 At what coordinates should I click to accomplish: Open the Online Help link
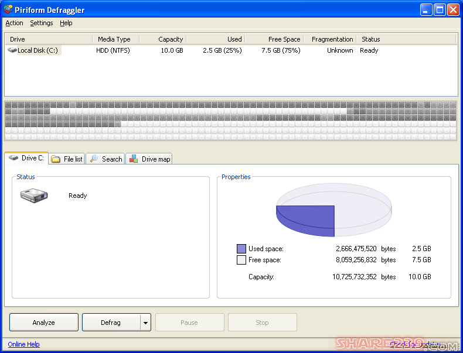pos(23,344)
